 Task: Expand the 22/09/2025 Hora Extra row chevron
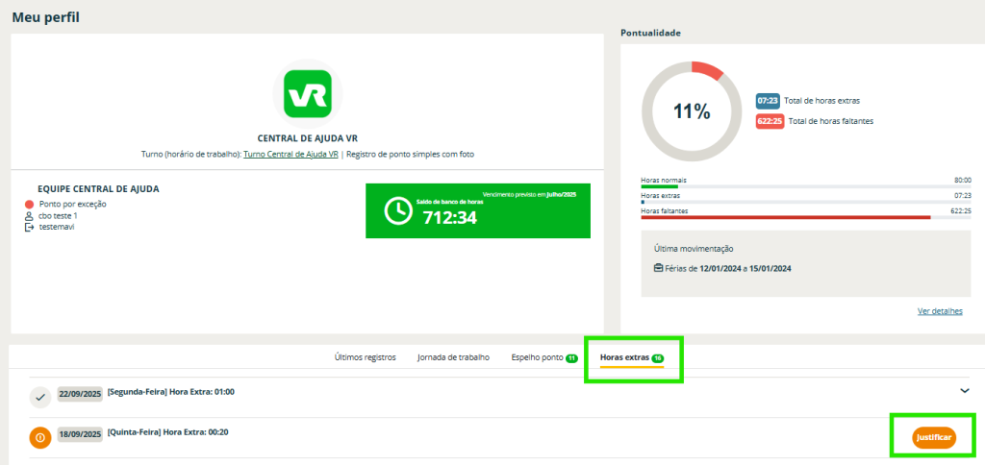point(964,391)
